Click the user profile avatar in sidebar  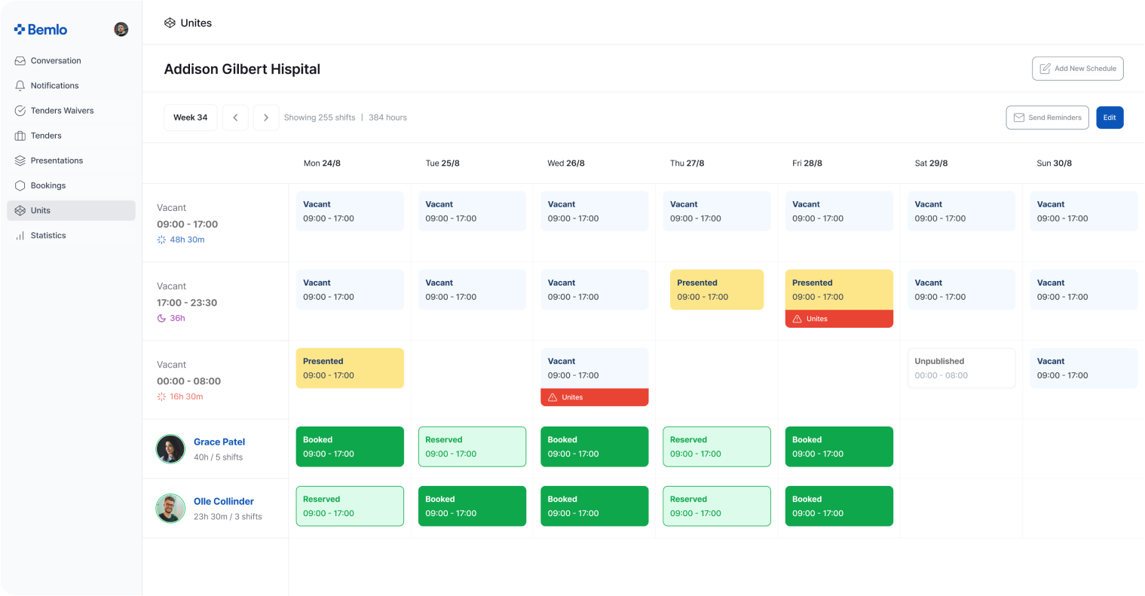(121, 29)
